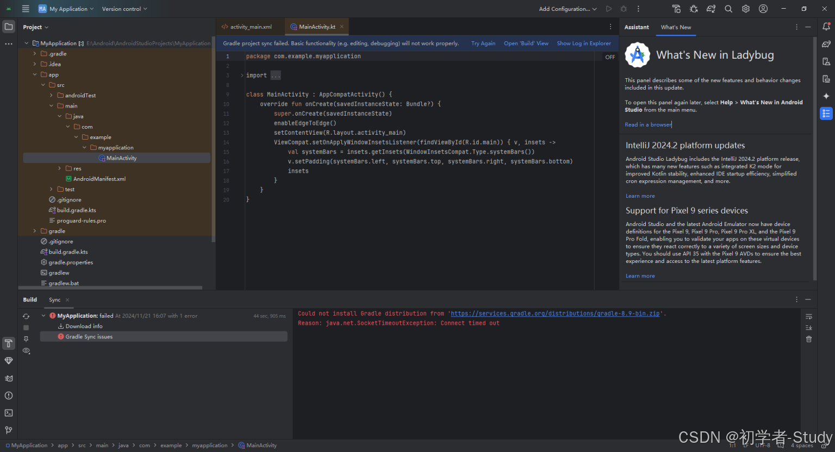
Task: Select the What's New tab
Action: [676, 27]
